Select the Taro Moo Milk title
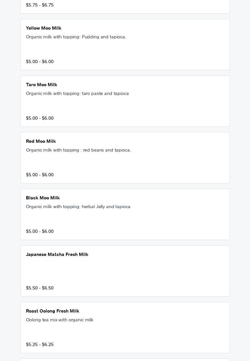 pos(42,85)
